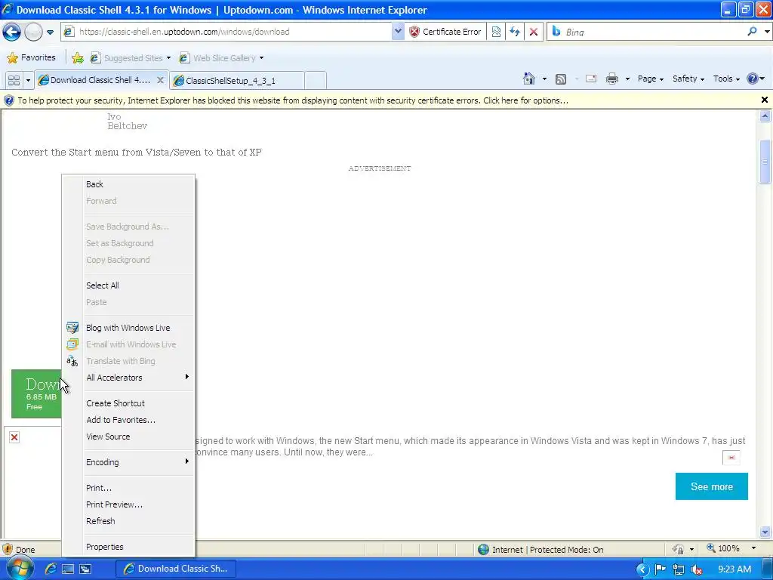
Task: Click the See more button
Action: pos(711,487)
